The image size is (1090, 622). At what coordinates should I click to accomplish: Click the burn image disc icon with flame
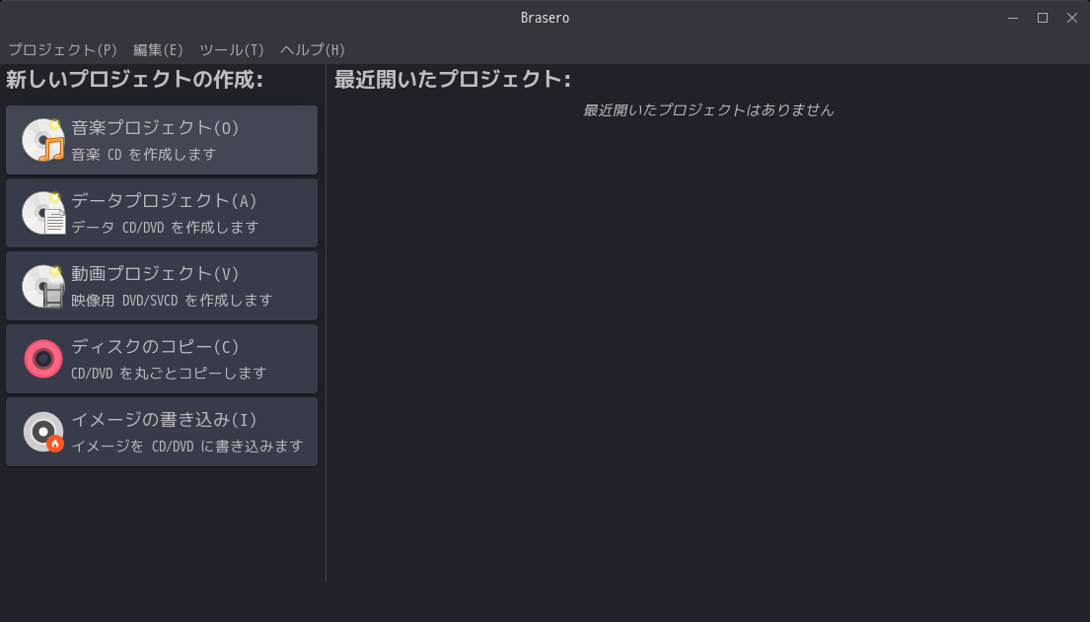43,432
